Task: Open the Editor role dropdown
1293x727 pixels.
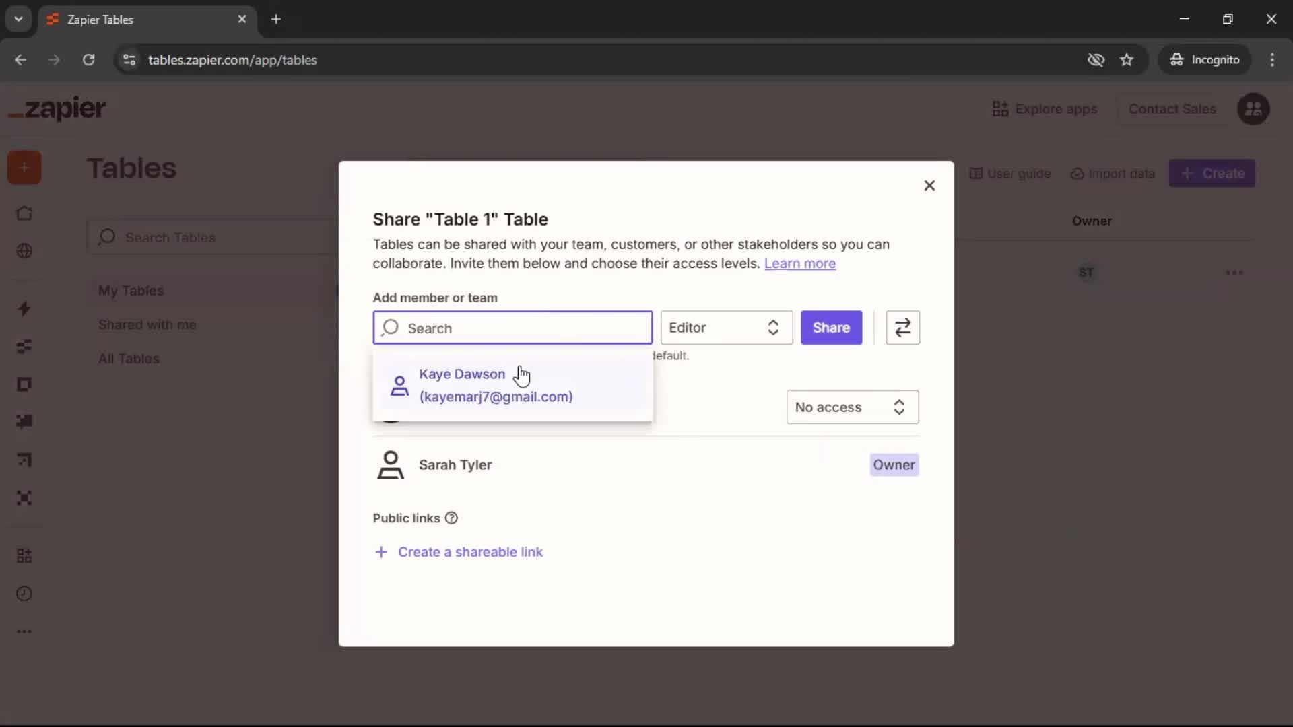Action: (x=726, y=328)
